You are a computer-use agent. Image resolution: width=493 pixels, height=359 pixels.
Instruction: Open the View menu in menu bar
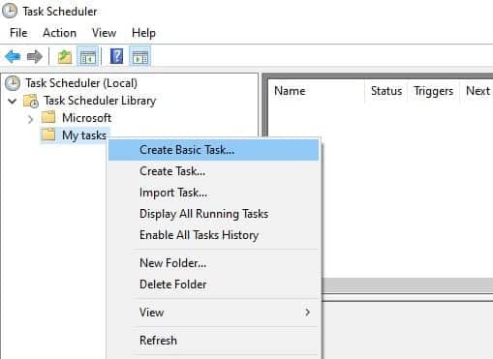(x=104, y=33)
